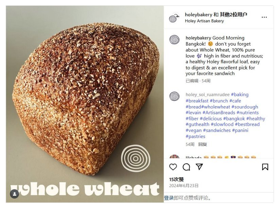Share post via paper plane icon
Image resolution: width=276 pixels, height=204 pixels.
[199, 167]
